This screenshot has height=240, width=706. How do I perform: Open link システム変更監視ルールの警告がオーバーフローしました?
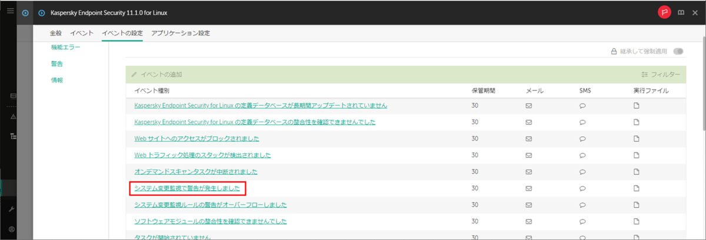pos(211,205)
